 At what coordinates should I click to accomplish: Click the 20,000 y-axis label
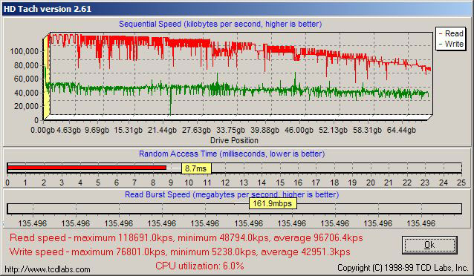(x=26, y=106)
